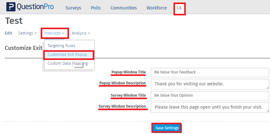Grab Survey Window Description resize handle

(x=268, y=111)
